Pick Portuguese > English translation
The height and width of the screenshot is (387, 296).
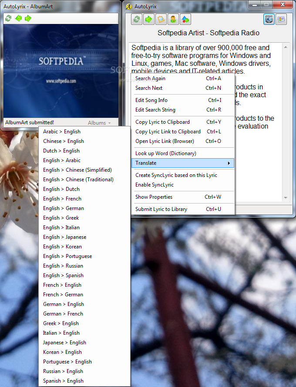[84, 362]
